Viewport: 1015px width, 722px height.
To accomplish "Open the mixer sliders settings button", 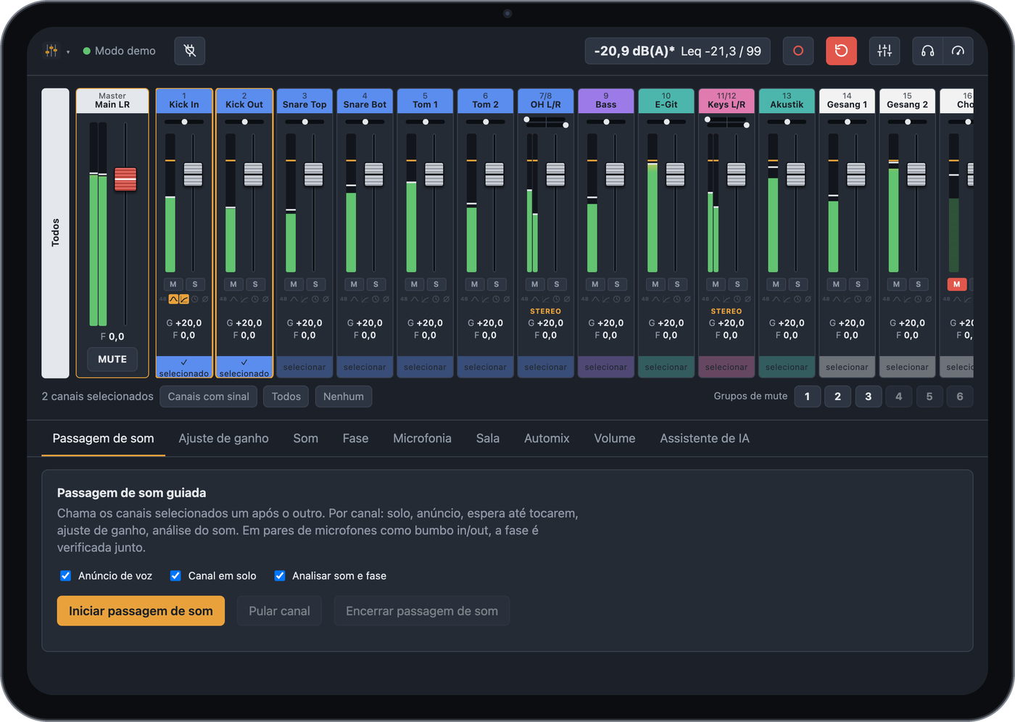I will coord(884,51).
